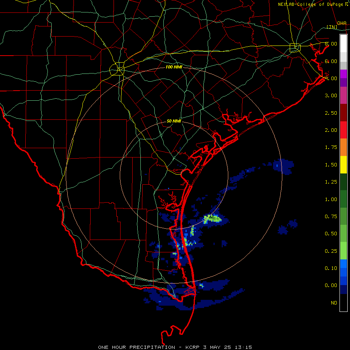Pick the light green swatch near 0.25
The height and width of the screenshot is (350, 350).
pyautogui.click(x=343, y=251)
